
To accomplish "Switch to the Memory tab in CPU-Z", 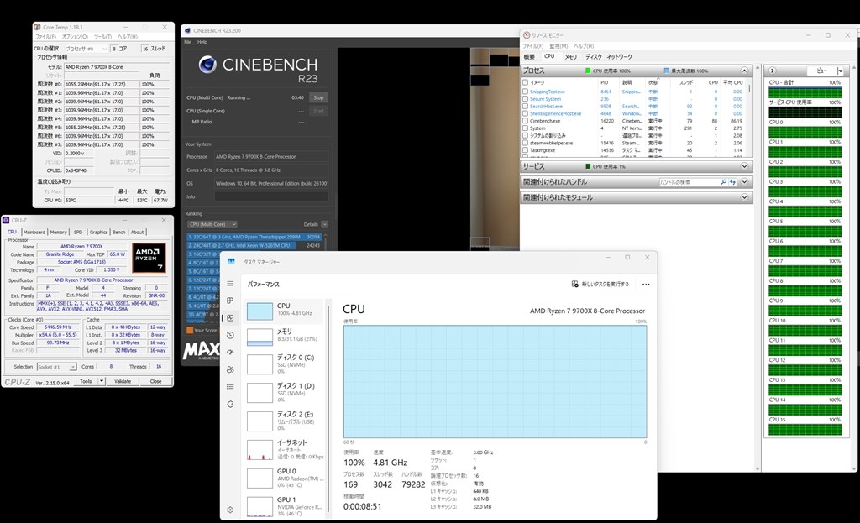I will point(58,232).
